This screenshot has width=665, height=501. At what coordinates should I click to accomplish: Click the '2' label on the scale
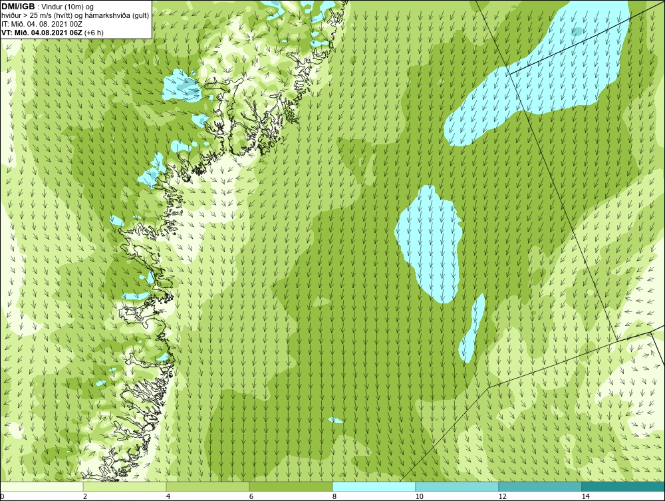(x=85, y=497)
